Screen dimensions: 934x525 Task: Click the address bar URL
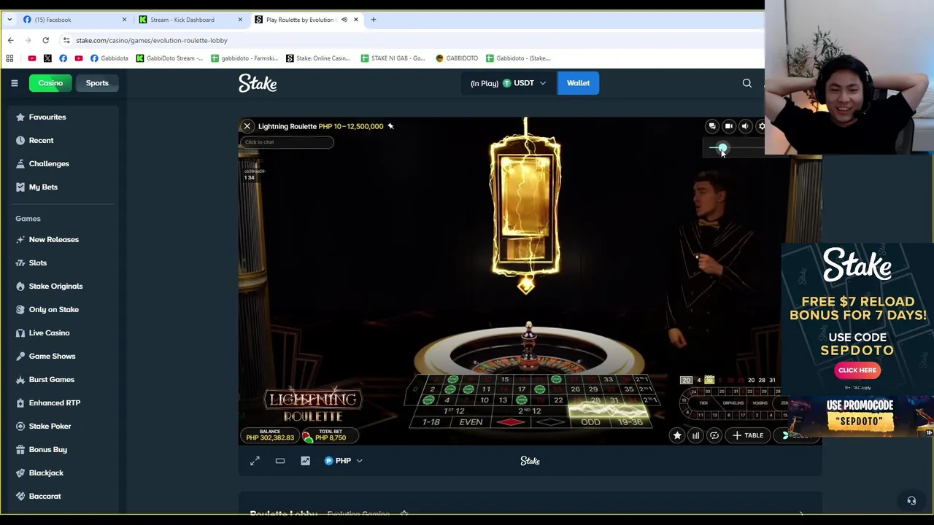151,40
